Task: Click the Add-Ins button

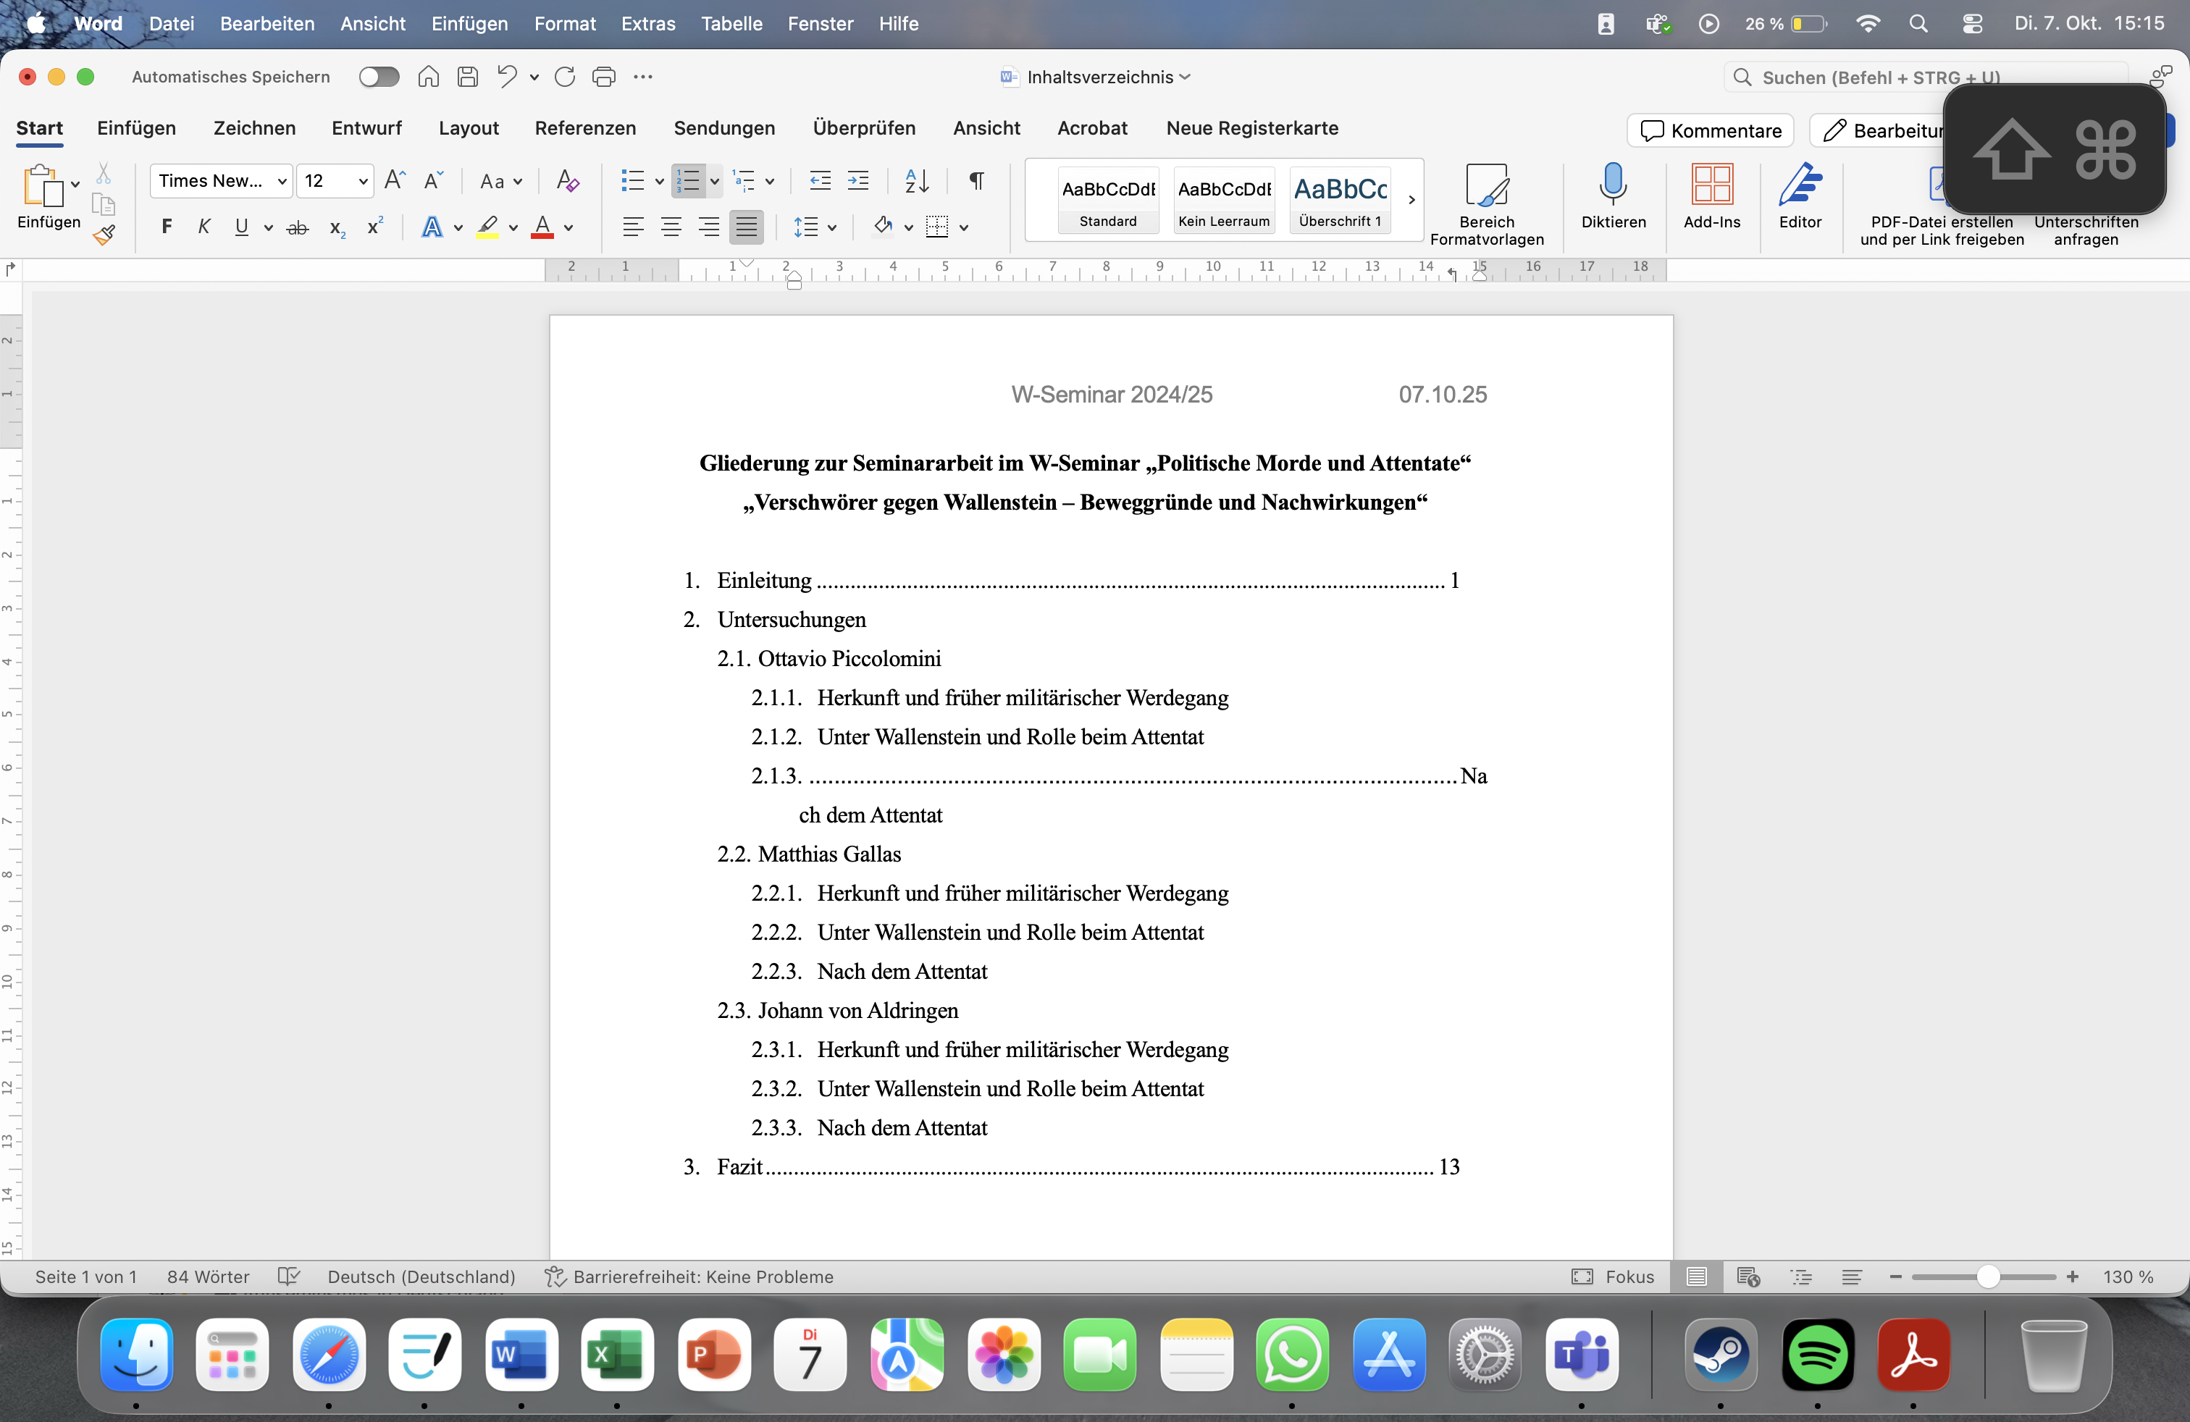Action: coord(1711,196)
